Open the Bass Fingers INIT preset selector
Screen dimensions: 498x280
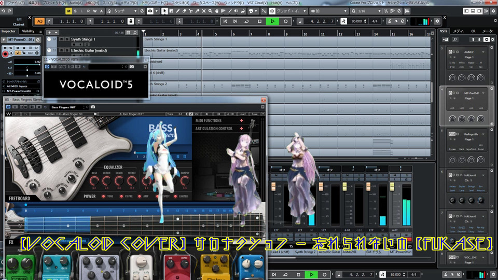(68, 107)
